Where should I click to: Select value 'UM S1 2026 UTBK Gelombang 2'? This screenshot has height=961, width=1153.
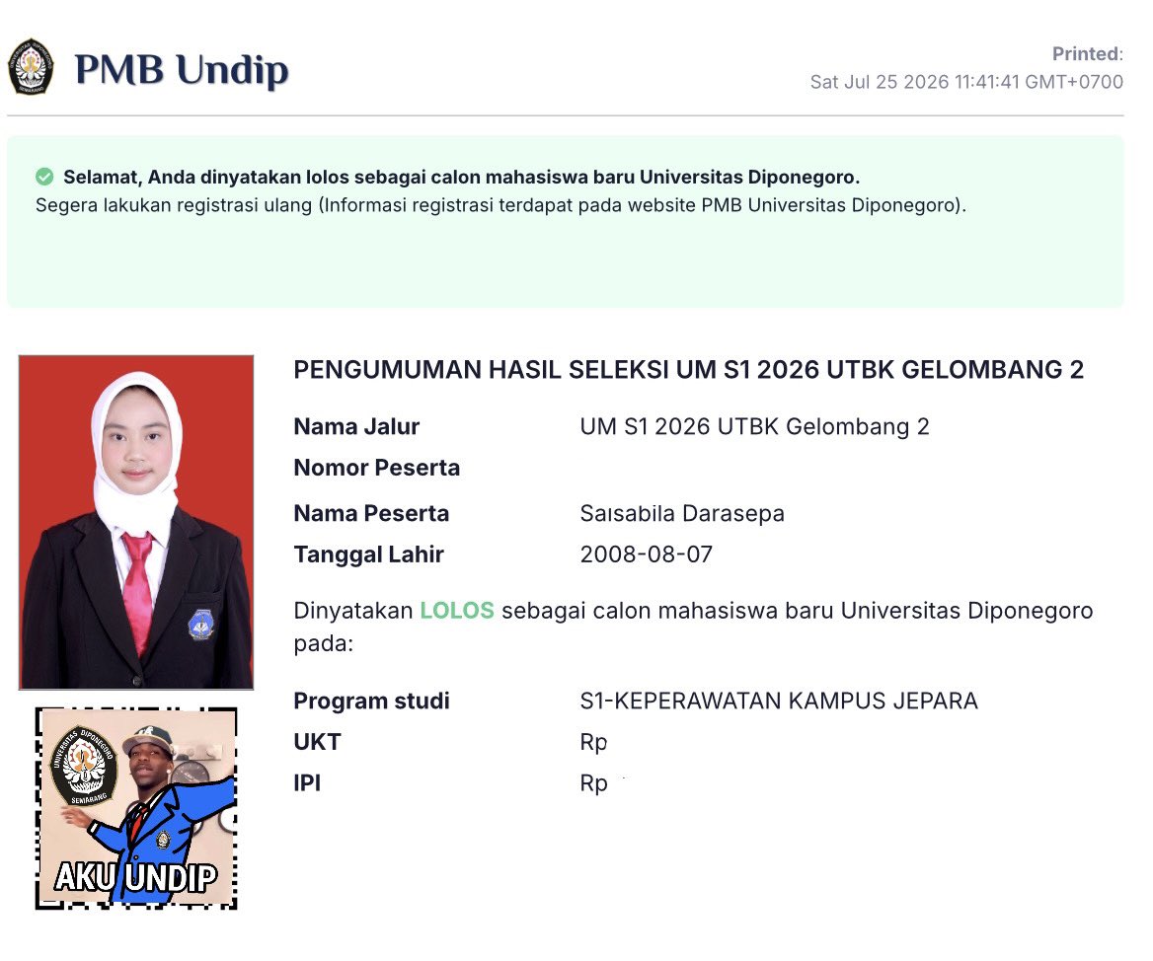click(x=754, y=427)
